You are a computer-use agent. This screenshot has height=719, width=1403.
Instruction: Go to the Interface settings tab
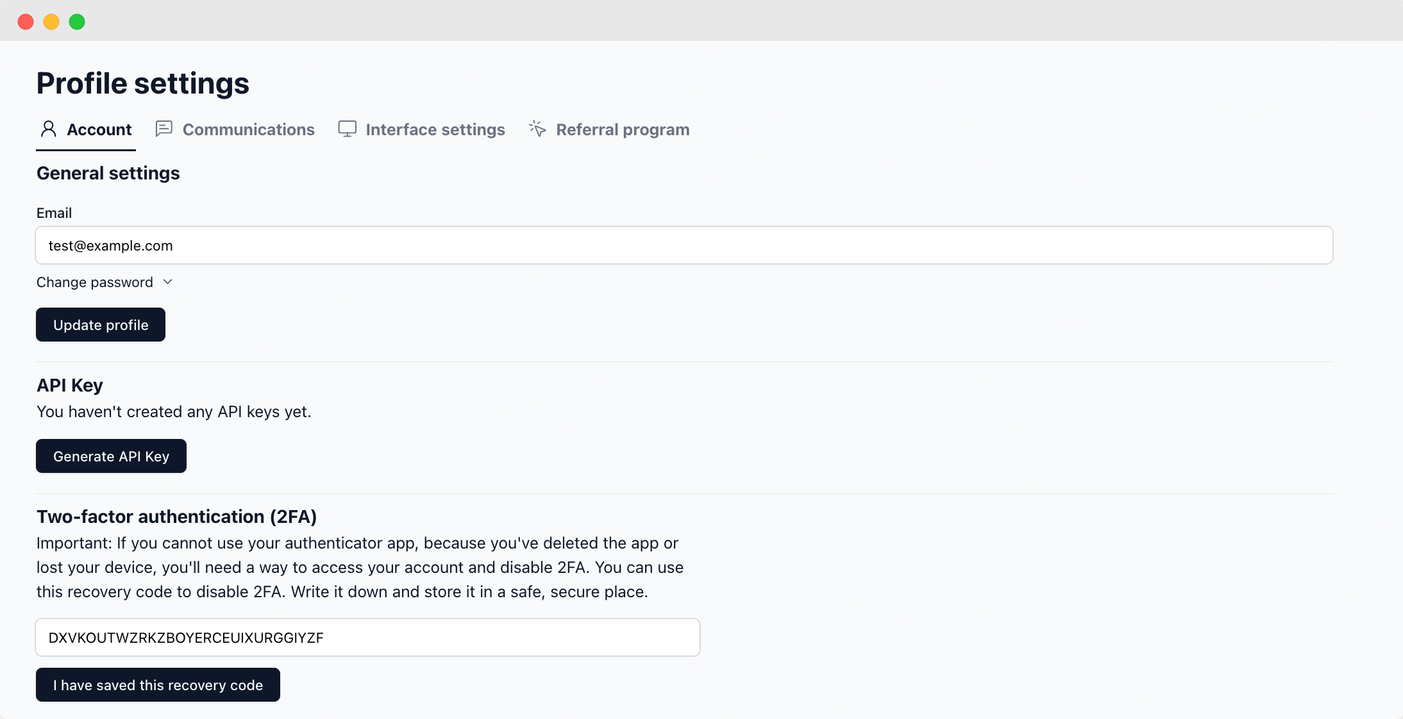click(435, 129)
